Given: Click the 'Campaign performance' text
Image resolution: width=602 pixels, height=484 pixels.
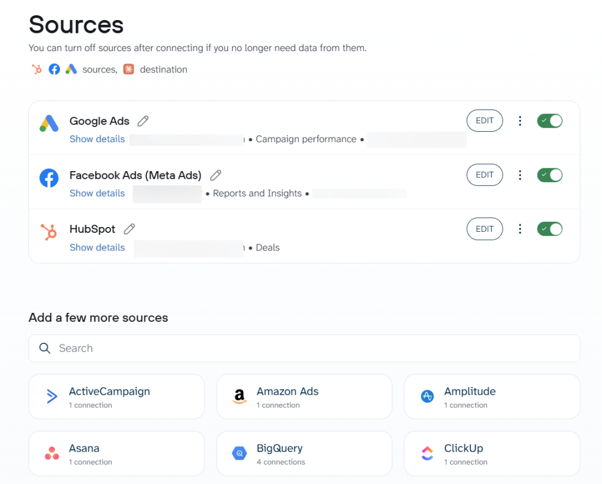Looking at the screenshot, I should point(306,139).
